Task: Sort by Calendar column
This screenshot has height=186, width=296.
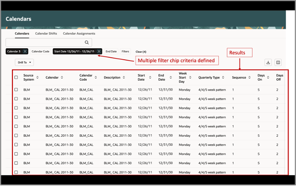Action: coord(62,78)
